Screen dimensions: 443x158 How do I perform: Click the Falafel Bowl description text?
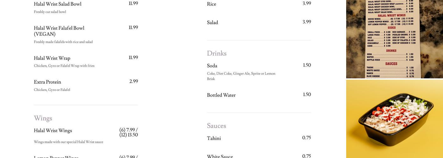point(63,42)
